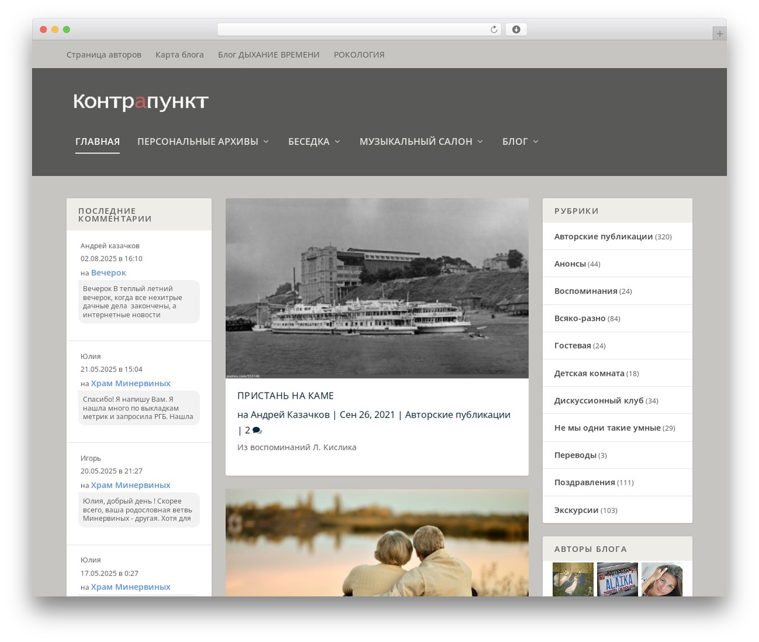Click the Контрапункт site logo
Image resolution: width=759 pixels, height=642 pixels.
[x=141, y=102]
